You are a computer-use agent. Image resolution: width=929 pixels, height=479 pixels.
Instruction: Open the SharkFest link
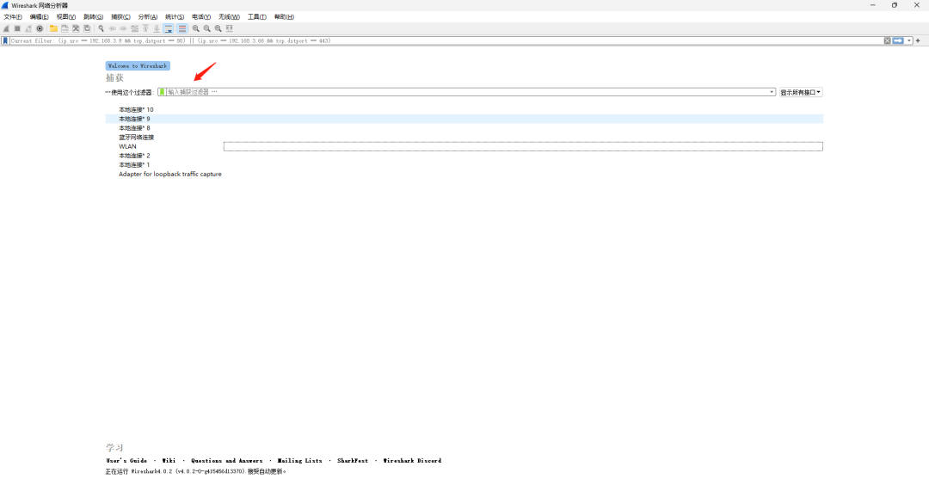[x=353, y=461]
